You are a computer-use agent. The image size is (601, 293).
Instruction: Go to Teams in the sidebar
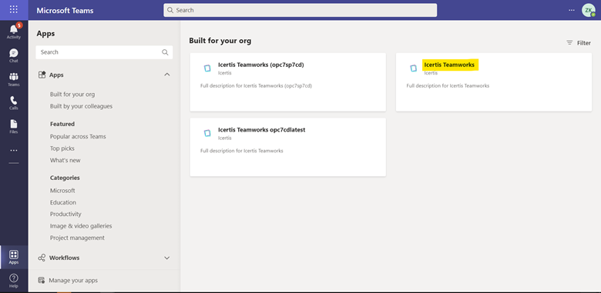point(14,79)
